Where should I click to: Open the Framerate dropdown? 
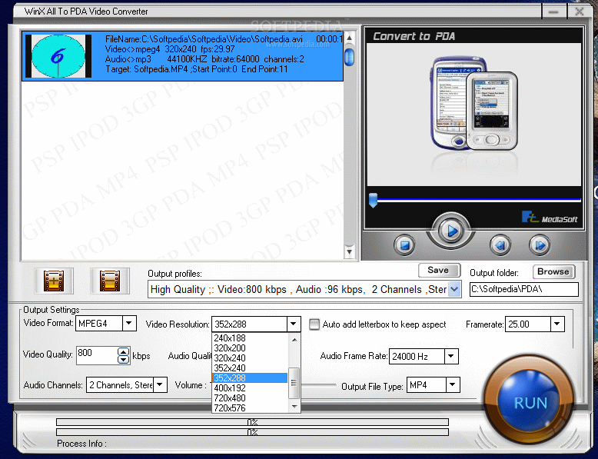(557, 324)
